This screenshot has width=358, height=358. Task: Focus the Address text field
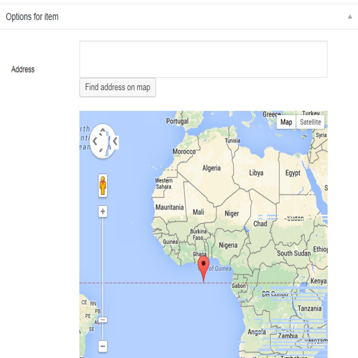click(203, 59)
